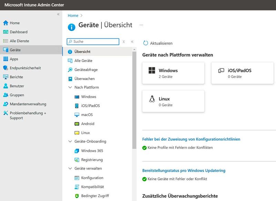Open the Linux 0 Geräte platform card
This screenshot has width=276, height=201.
tap(174, 101)
